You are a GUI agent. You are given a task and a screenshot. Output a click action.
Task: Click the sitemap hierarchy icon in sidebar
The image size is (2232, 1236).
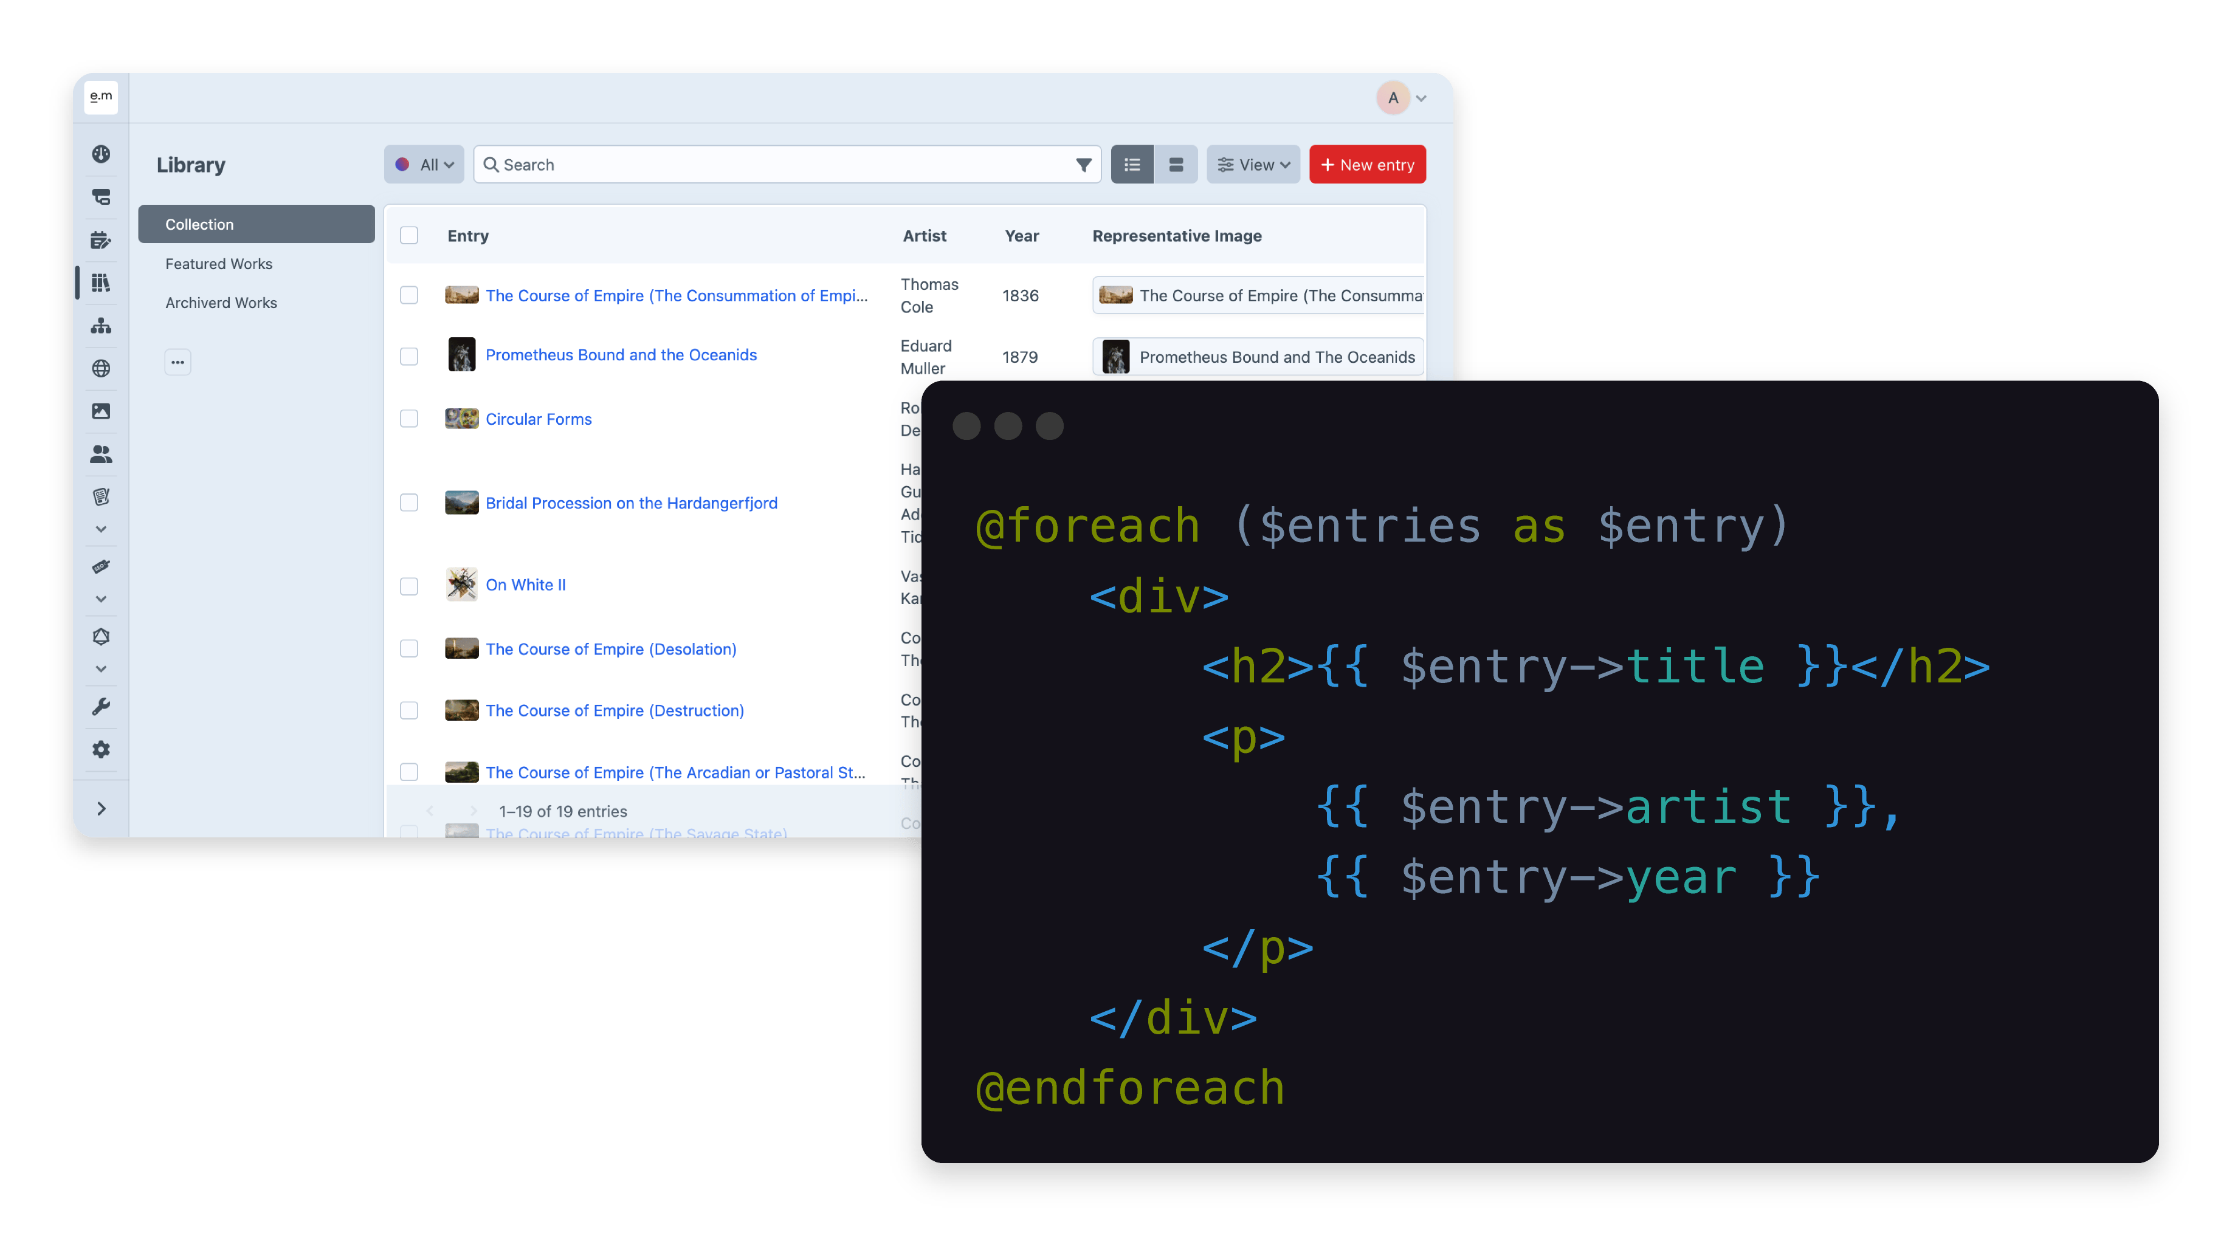tap(100, 326)
